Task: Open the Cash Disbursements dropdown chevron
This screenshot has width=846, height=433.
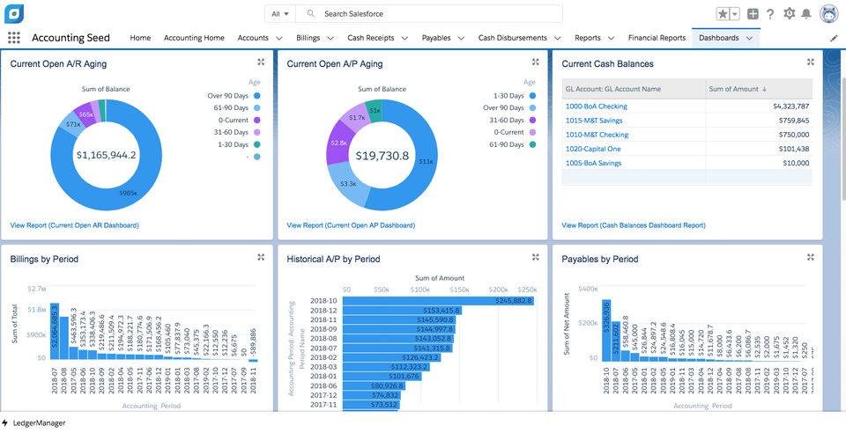Action: click(x=557, y=38)
